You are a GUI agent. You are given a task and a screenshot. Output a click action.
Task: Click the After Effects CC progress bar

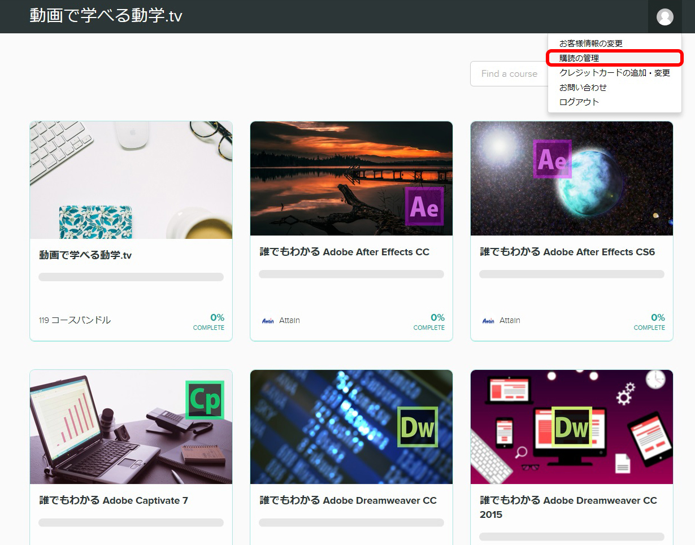coord(351,274)
